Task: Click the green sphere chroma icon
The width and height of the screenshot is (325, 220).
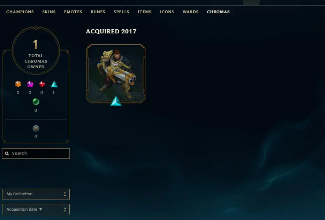Action: [36, 102]
